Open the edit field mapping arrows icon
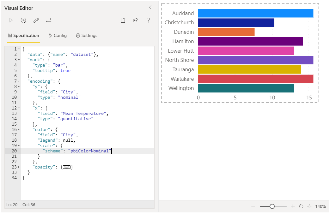The image size is (330, 213). (49, 20)
